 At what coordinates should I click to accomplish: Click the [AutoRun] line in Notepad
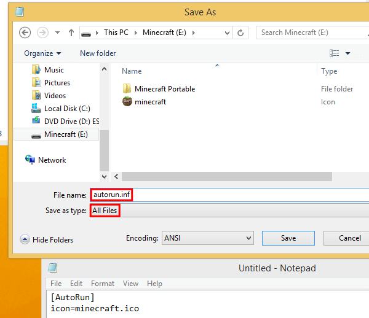click(73, 298)
